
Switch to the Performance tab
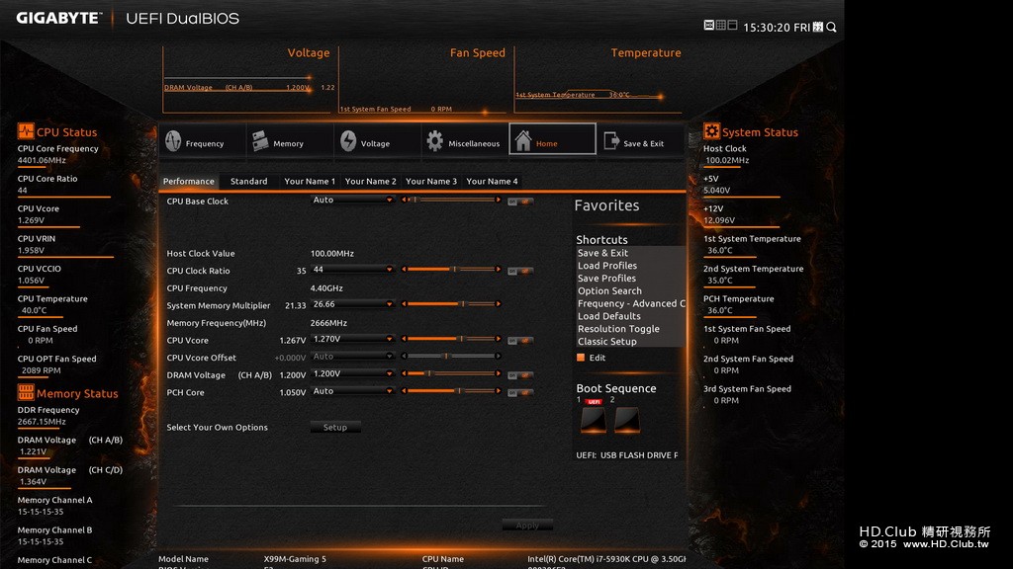[x=189, y=182]
